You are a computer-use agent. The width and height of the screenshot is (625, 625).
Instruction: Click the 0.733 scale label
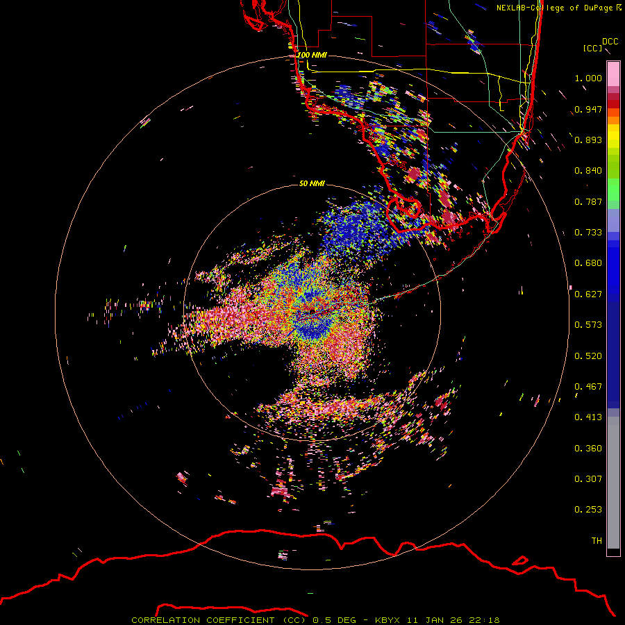point(588,233)
